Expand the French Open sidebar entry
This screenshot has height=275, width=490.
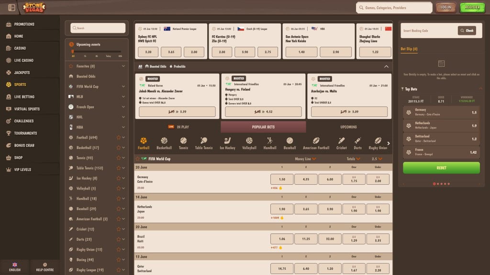pos(123,107)
